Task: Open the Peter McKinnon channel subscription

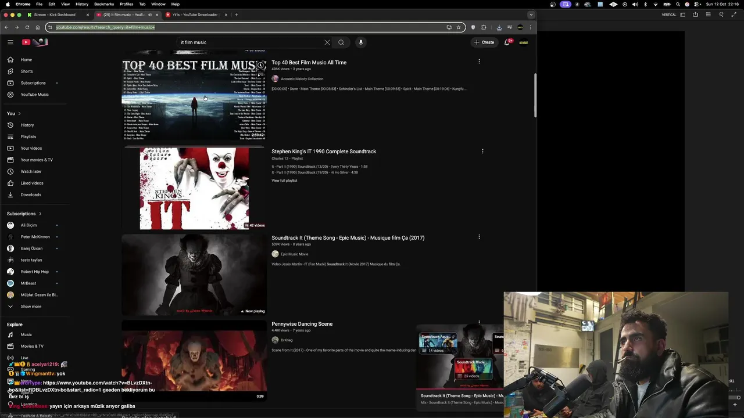Action: coord(35,237)
